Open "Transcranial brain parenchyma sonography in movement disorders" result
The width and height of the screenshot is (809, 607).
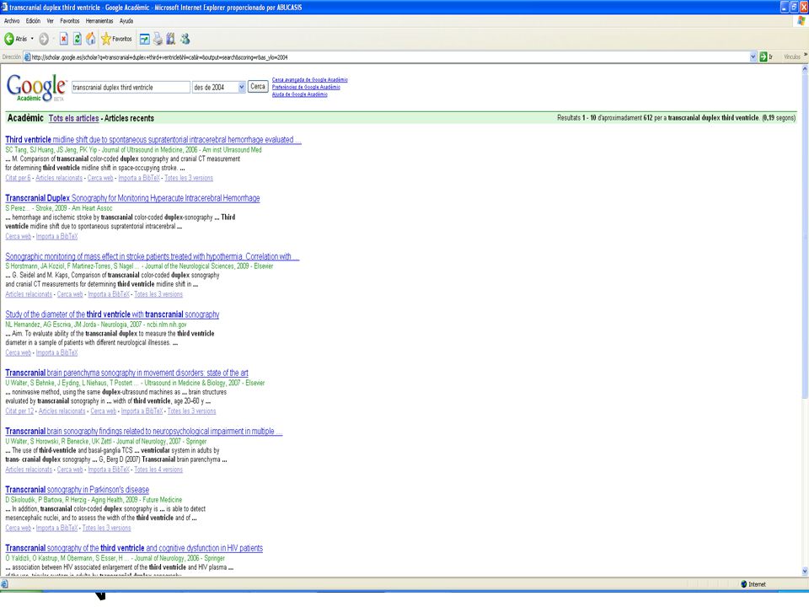pyautogui.click(x=127, y=373)
